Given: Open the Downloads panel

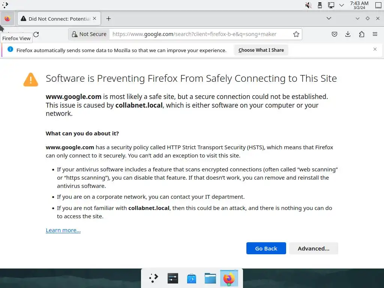Looking at the screenshot, I should [348, 34].
